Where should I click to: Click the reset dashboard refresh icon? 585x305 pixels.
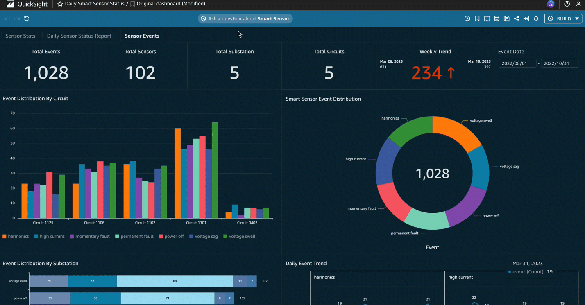coord(27,18)
